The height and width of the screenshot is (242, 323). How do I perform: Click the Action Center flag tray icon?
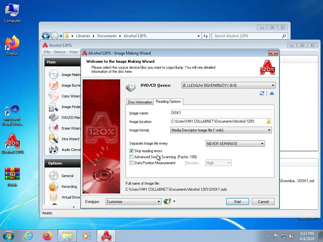[276, 236]
